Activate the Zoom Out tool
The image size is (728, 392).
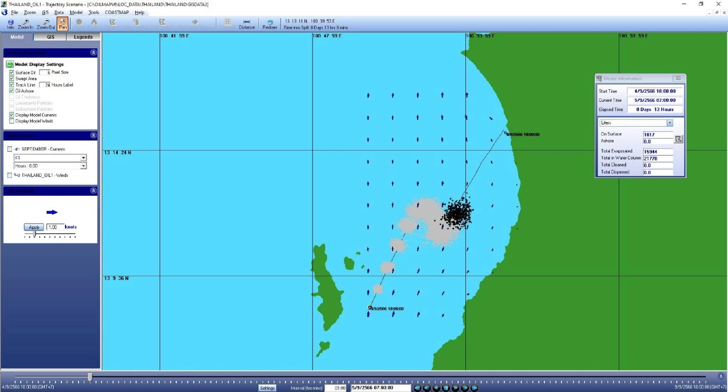coord(46,24)
